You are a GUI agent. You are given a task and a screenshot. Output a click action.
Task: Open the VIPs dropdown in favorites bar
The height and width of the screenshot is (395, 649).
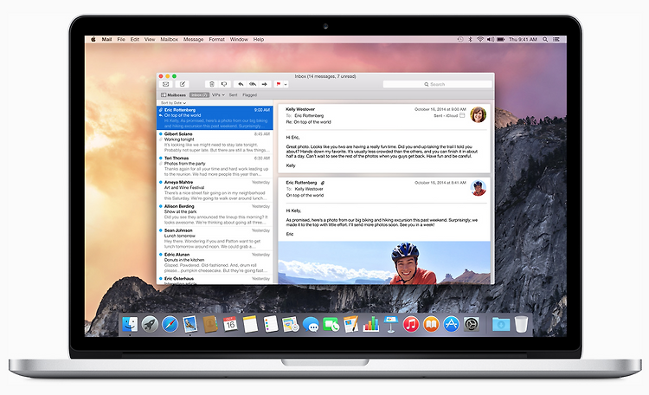coord(218,95)
